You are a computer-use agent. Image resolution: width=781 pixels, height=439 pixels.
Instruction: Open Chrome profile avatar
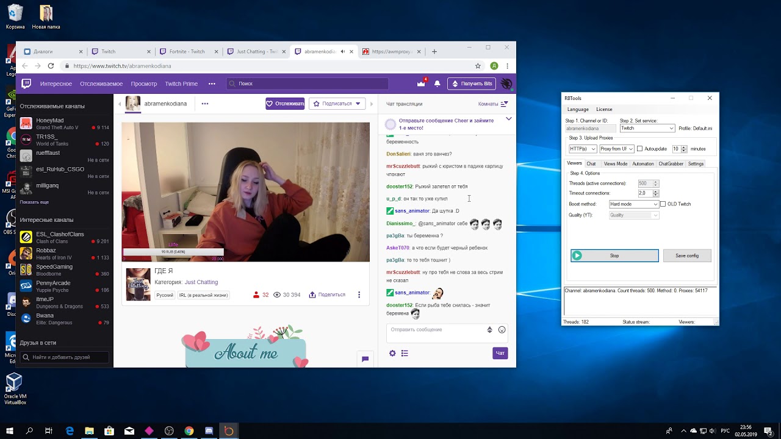point(494,66)
